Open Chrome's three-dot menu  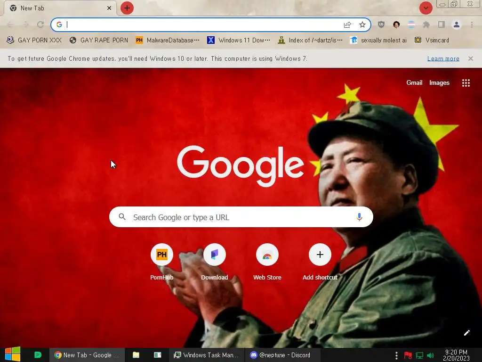472,25
